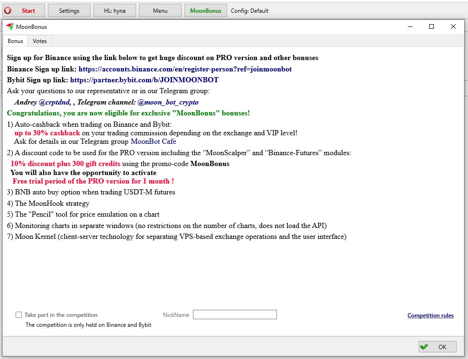
Task: Click the stop-hand icon on Start button
Action: [x=8, y=10]
